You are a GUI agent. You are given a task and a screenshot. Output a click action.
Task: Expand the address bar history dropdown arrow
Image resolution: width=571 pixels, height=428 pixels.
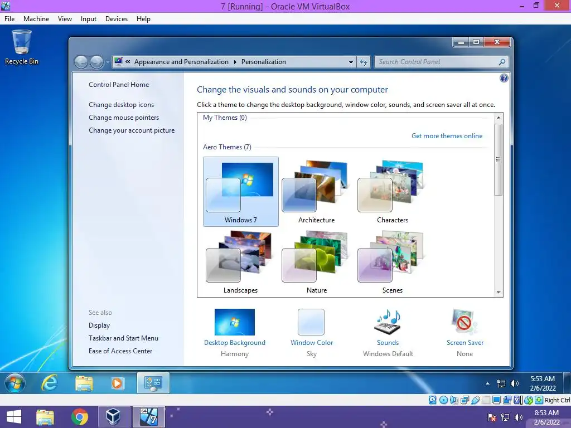tap(351, 62)
